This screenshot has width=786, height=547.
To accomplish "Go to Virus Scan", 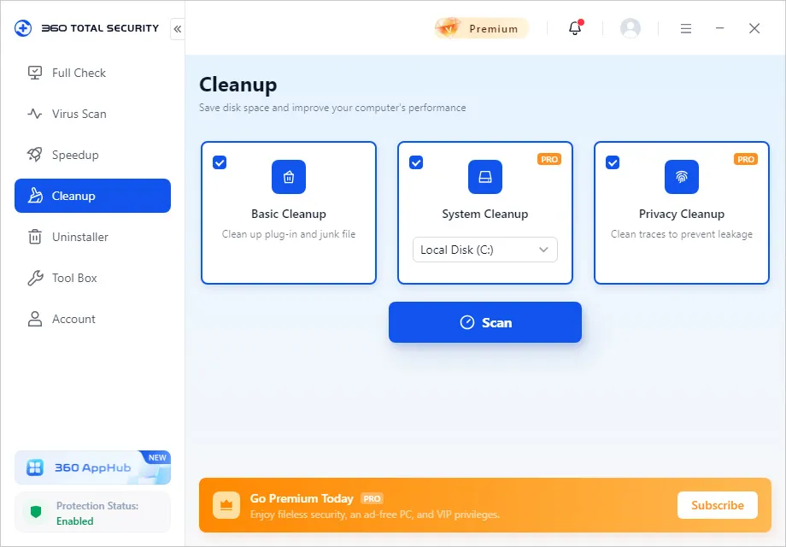I will 93,114.
